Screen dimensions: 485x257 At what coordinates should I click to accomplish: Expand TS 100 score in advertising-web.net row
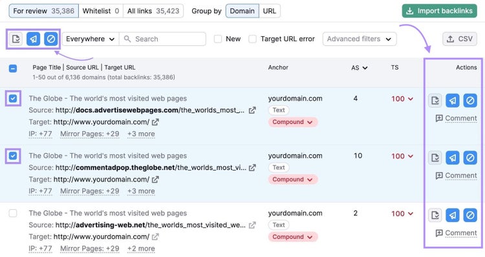coord(402,214)
